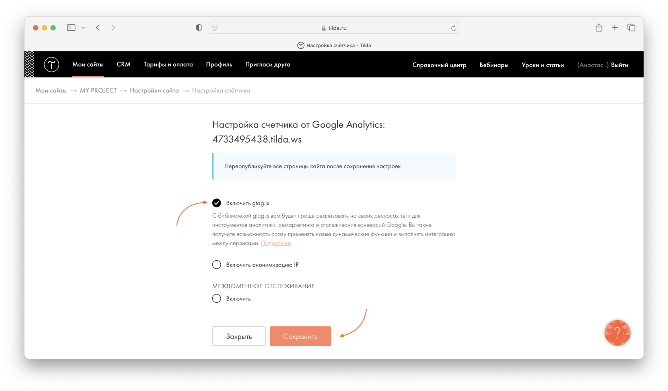The height and width of the screenshot is (391, 668).
Task: Uncheck the Включить gtag.js option
Action: pos(216,203)
